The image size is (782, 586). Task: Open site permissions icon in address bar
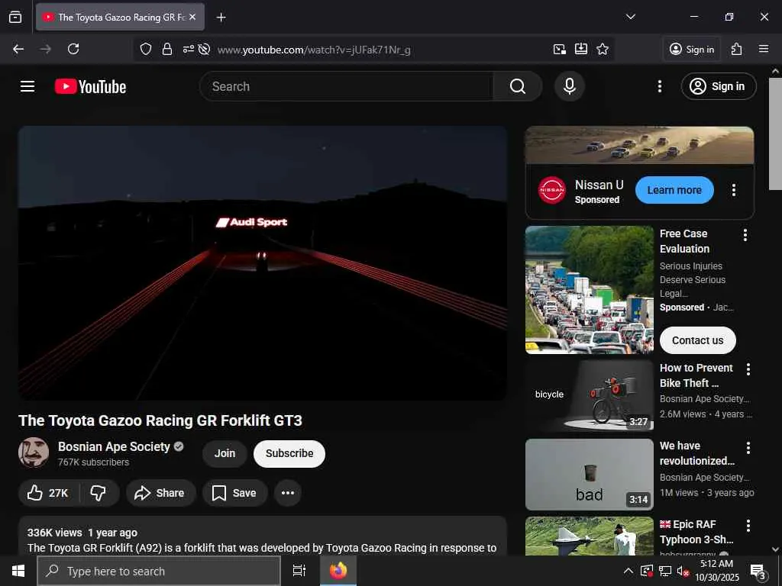click(x=188, y=49)
